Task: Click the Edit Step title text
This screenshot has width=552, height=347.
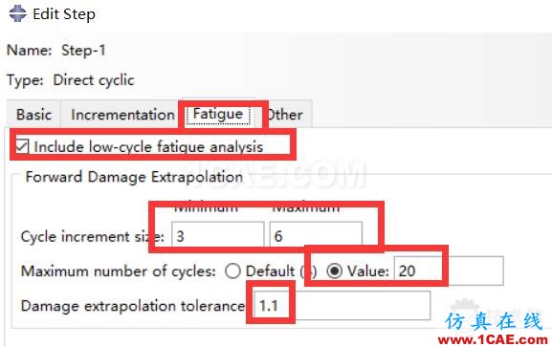Action: pyautogui.click(x=64, y=14)
